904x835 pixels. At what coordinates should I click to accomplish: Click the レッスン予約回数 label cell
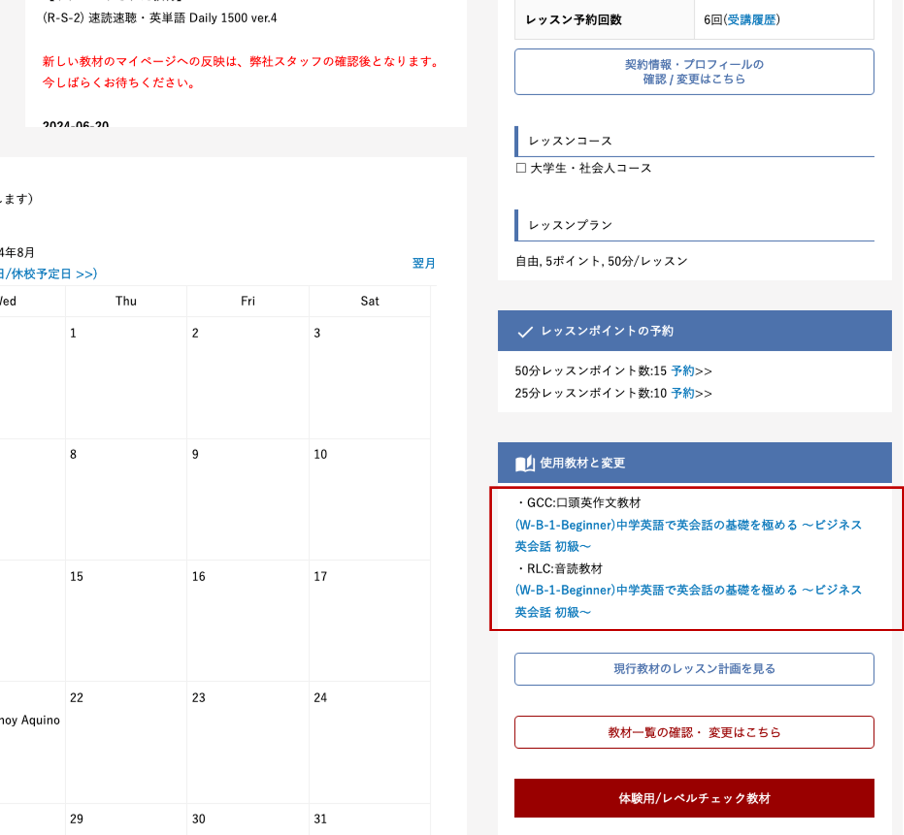coord(604,20)
